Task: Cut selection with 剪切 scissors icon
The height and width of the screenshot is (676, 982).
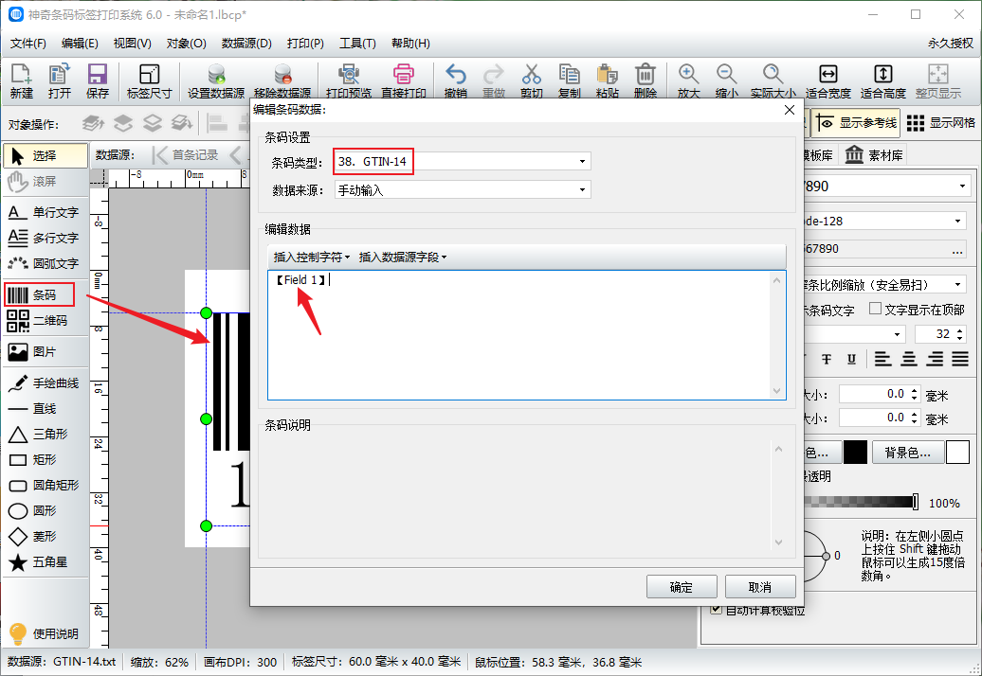Action: click(x=531, y=80)
